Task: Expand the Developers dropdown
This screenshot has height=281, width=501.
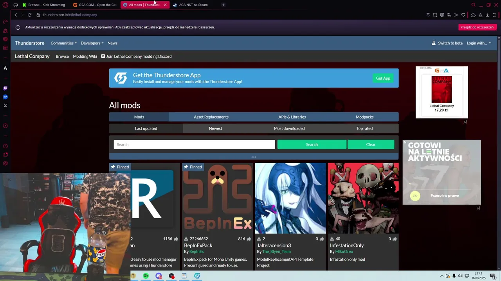Action: [x=92, y=43]
